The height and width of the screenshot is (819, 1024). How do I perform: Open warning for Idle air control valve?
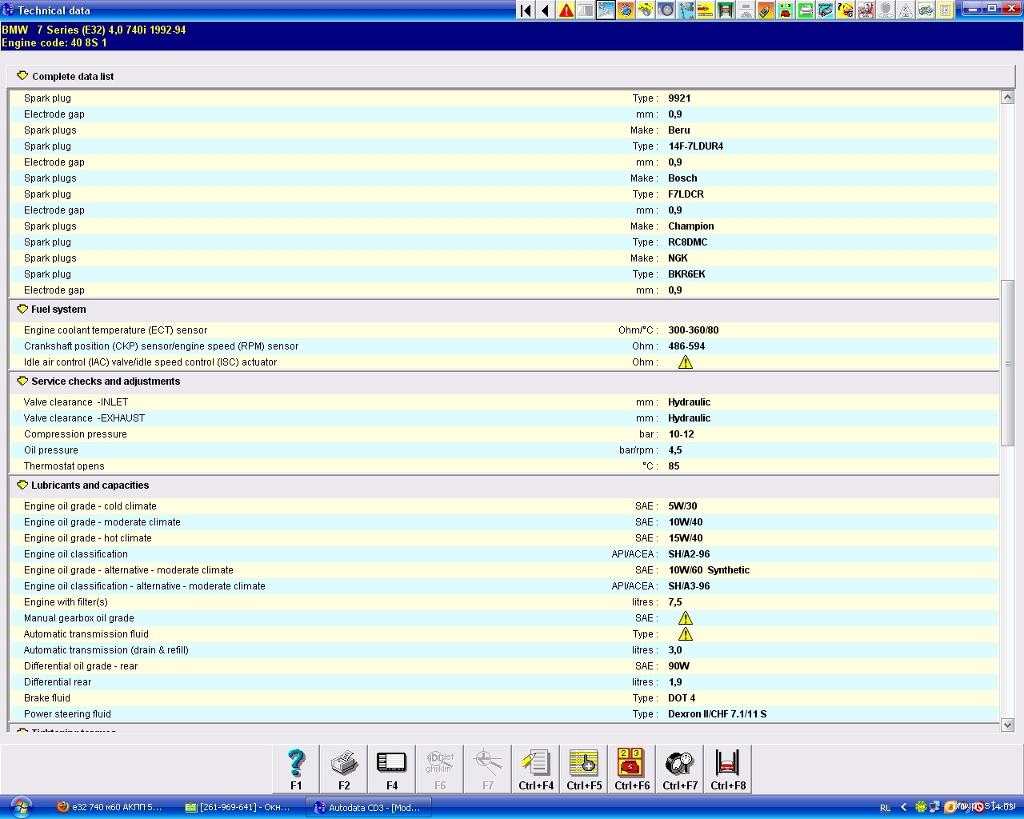(x=686, y=362)
